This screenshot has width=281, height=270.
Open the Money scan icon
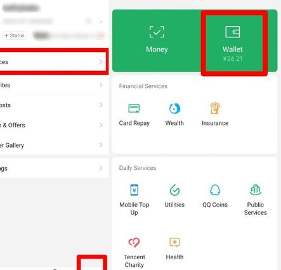click(x=157, y=32)
